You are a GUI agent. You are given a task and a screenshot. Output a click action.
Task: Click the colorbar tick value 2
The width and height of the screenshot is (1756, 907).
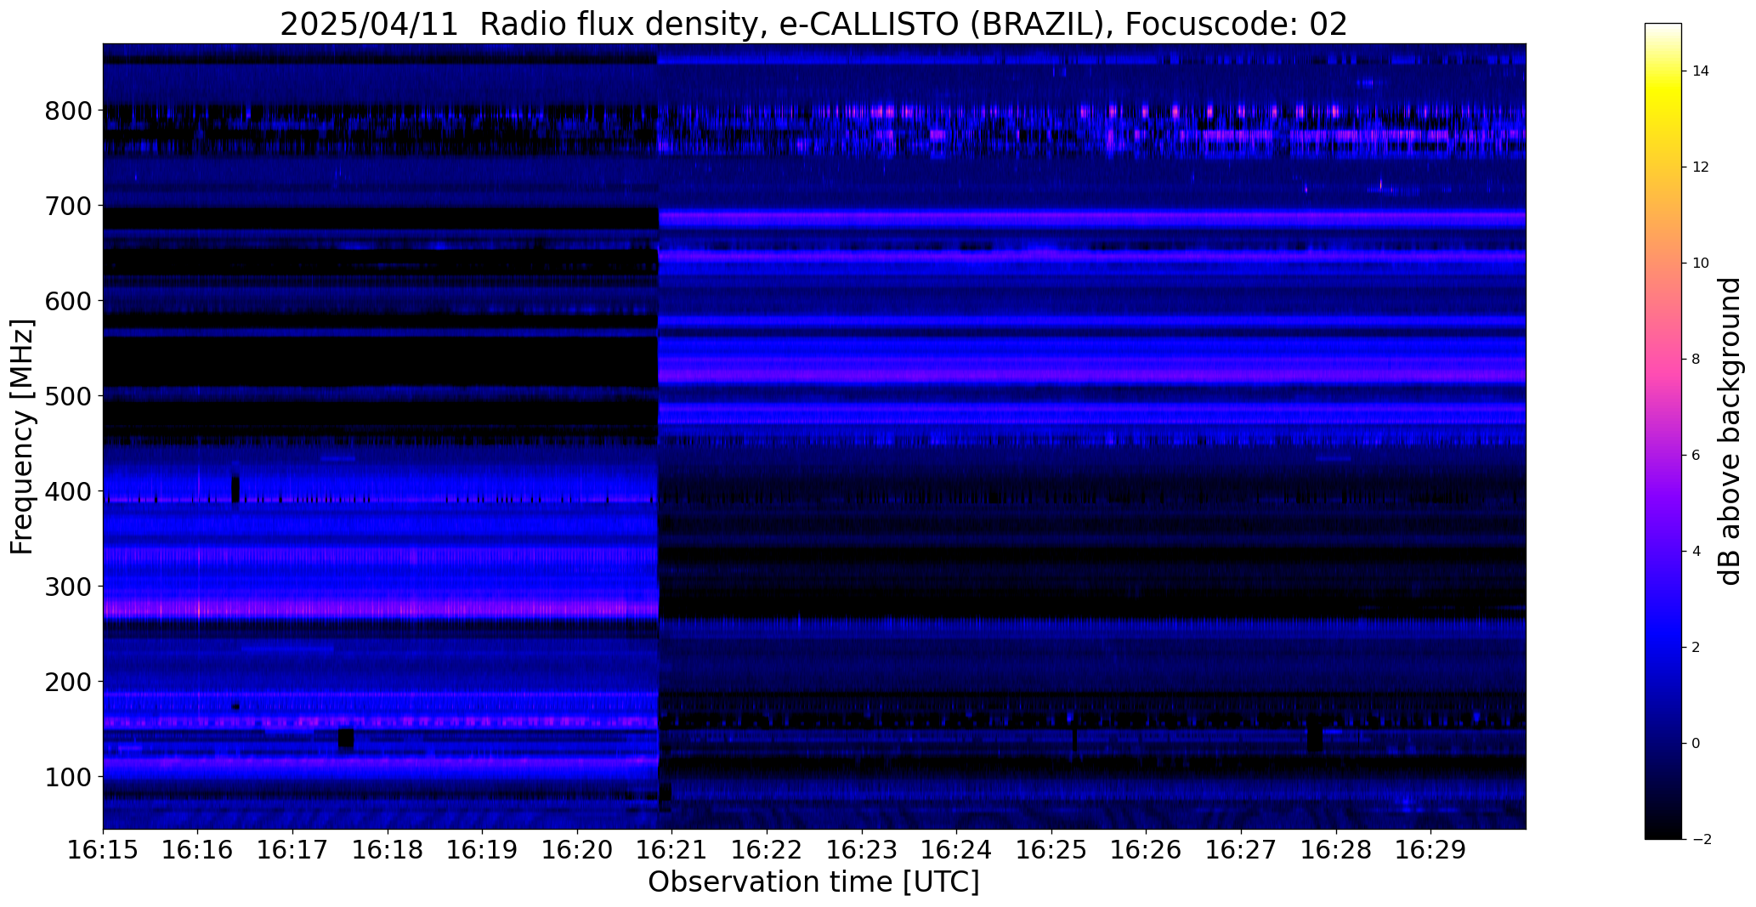1697,648
